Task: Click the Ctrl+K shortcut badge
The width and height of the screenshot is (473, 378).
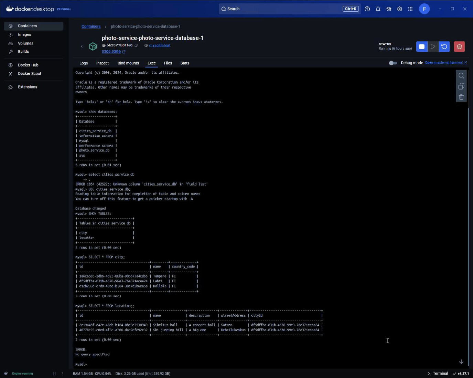Action: [351, 9]
